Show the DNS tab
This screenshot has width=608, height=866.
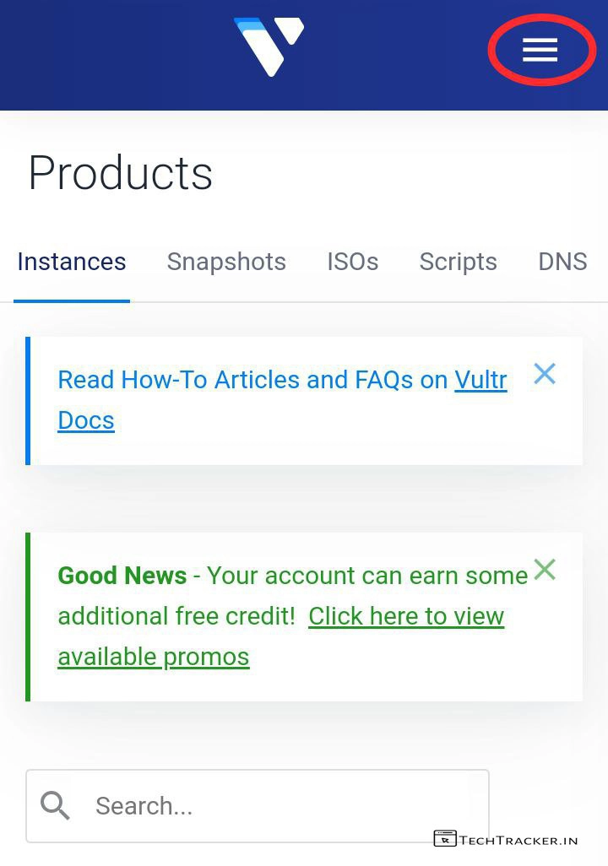(x=562, y=262)
